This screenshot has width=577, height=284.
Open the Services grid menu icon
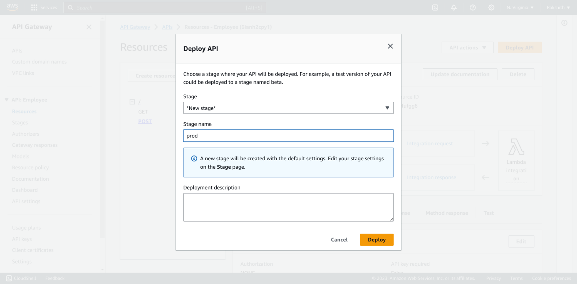pos(34,7)
